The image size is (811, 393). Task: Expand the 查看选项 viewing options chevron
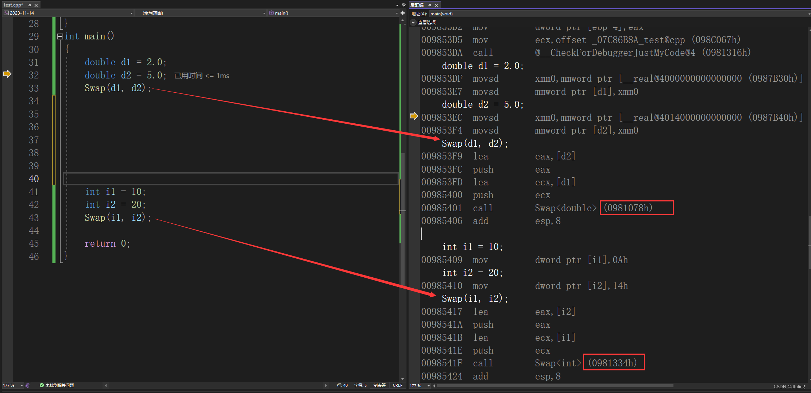(x=413, y=22)
